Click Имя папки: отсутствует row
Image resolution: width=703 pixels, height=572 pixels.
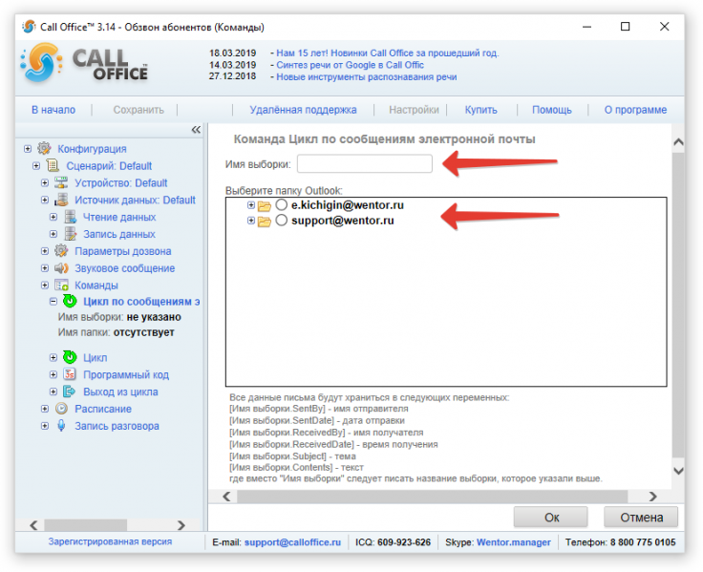[116, 332]
